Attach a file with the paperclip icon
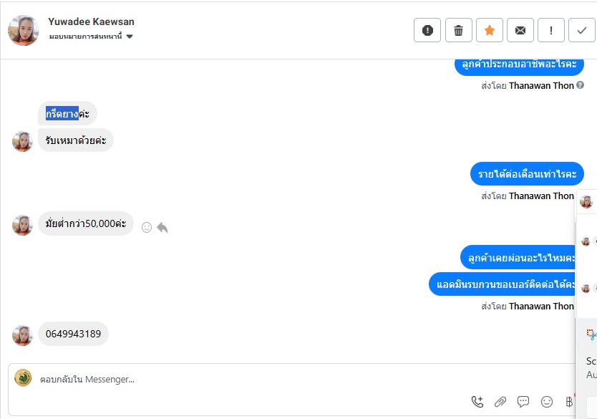 pyautogui.click(x=500, y=402)
